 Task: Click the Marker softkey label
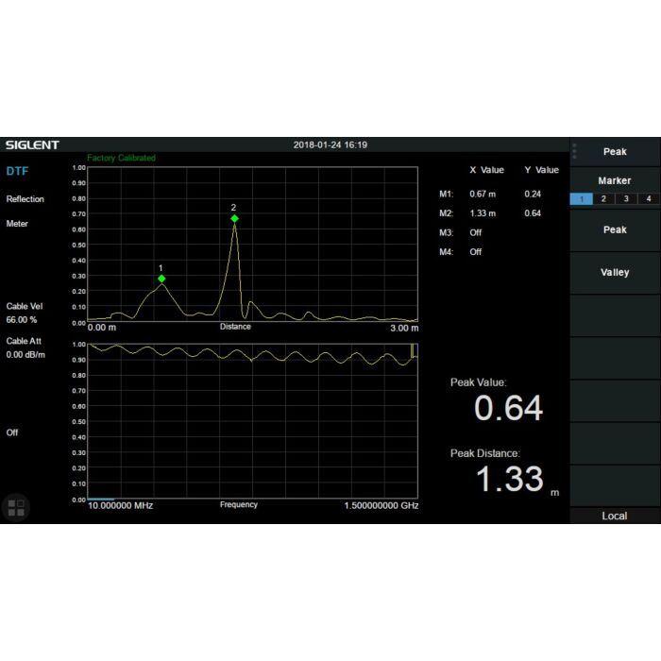615,181
